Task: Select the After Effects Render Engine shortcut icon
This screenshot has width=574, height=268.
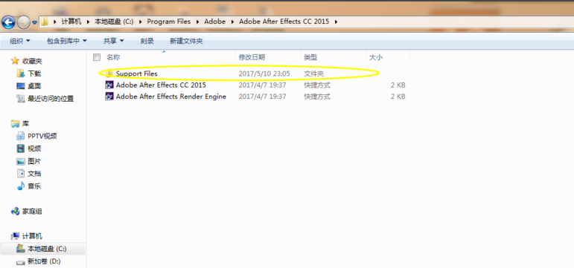Action: pos(109,97)
